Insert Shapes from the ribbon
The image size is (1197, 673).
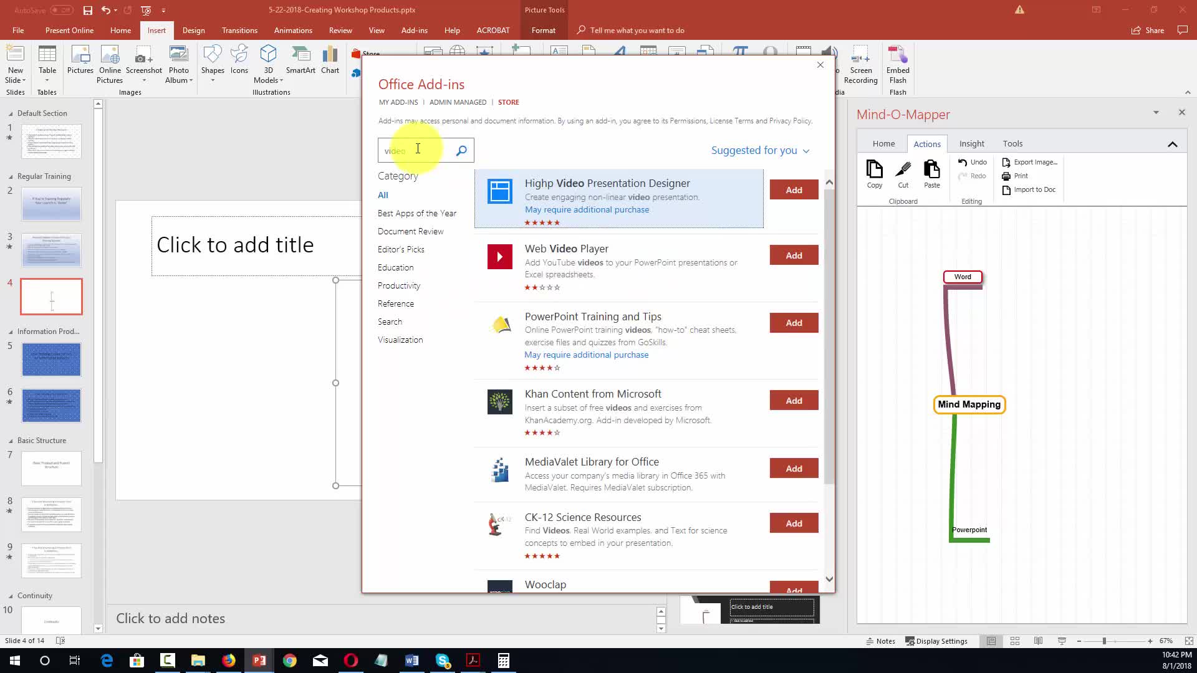click(x=213, y=64)
